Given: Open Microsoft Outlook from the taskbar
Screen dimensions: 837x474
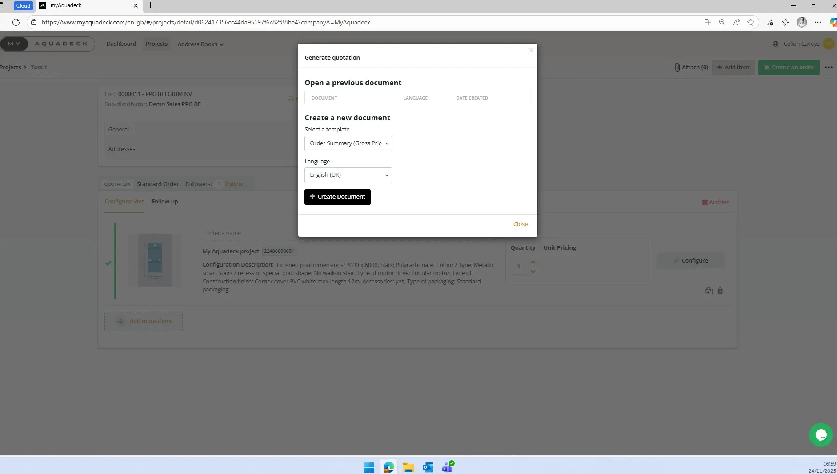Looking at the screenshot, I should coord(428,467).
